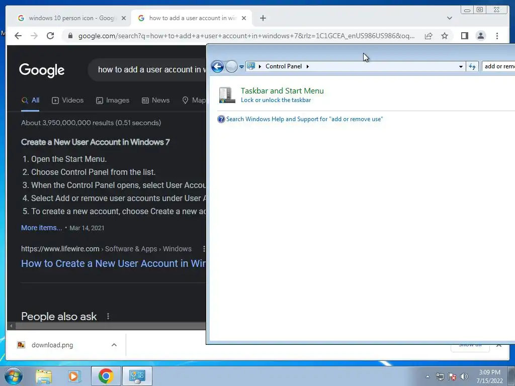The image size is (515, 386).
Task: Open Chrome three-dot menu
Action: [497, 36]
